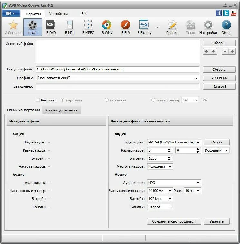
Task: Switch to the Устройства tab
Action: coord(59,14)
